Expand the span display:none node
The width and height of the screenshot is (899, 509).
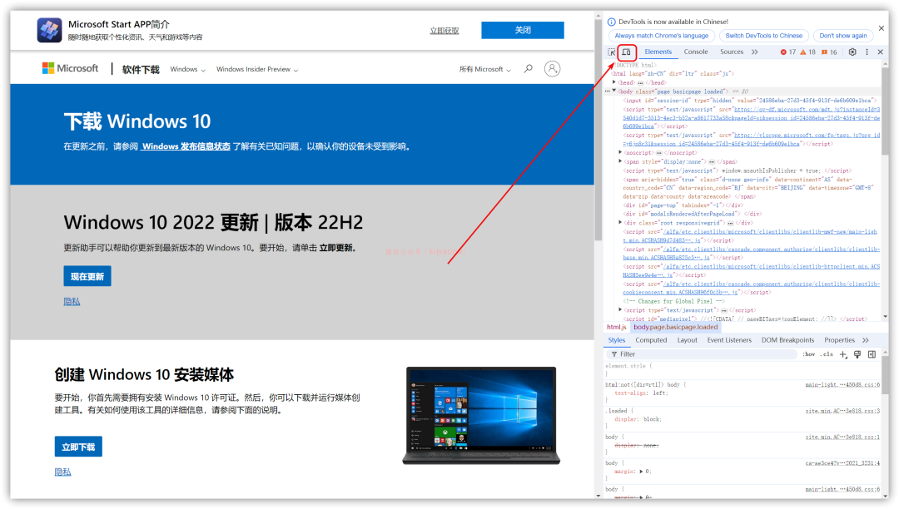[620, 161]
